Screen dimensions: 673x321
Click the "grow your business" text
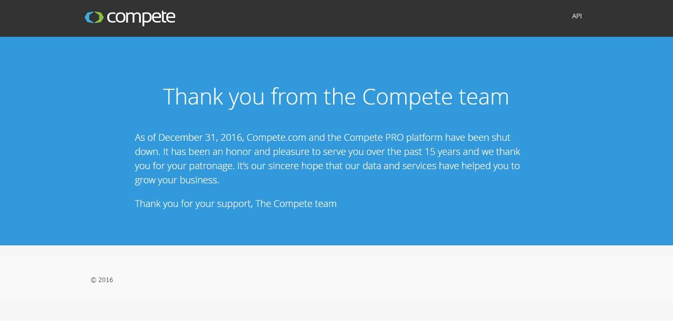(x=176, y=180)
